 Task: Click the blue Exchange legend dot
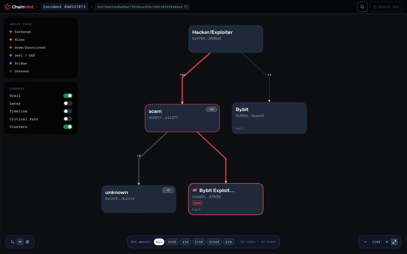point(11,32)
